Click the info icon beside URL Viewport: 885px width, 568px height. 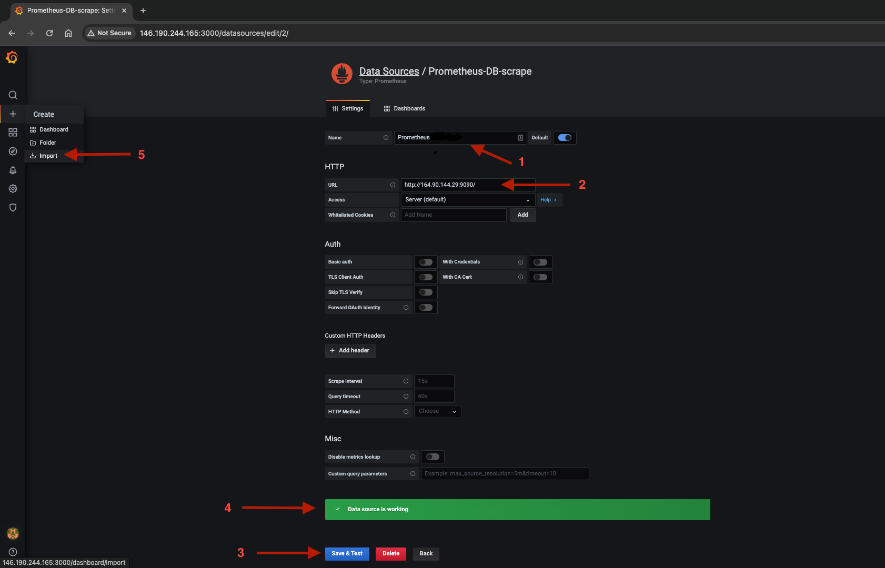[x=393, y=185]
